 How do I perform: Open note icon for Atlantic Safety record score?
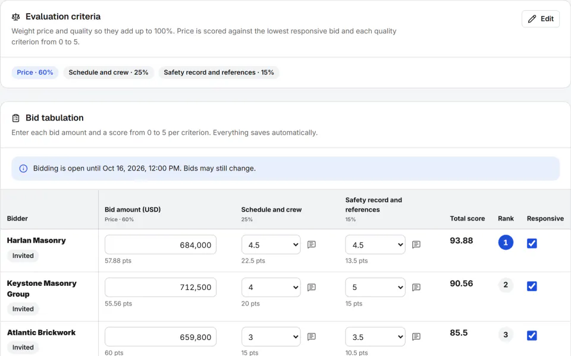tap(416, 337)
